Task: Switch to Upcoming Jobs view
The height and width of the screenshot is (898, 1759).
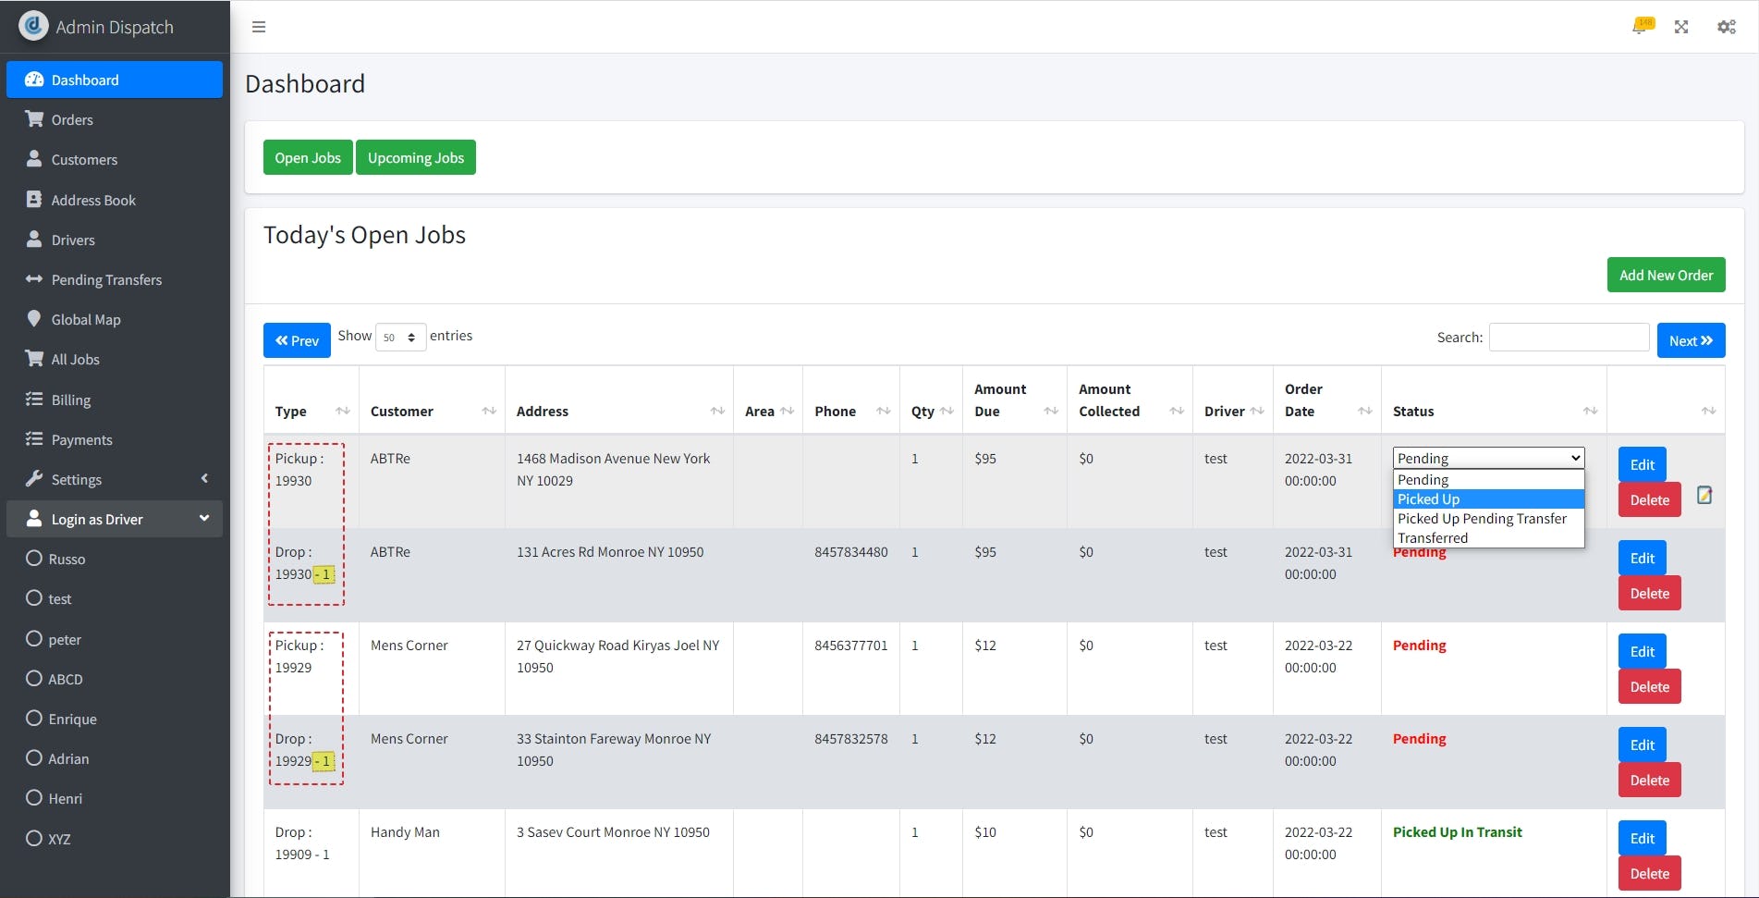Action: (416, 157)
